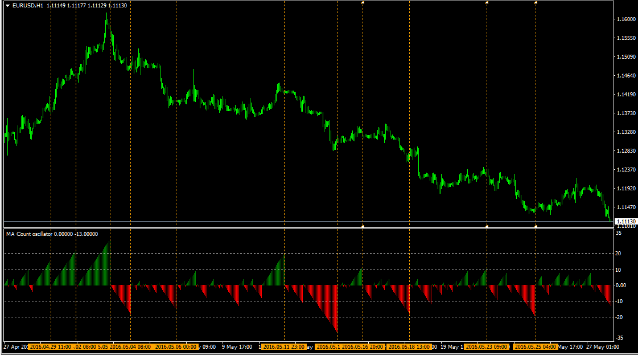Click the 1.15090 price scale label

626,56
